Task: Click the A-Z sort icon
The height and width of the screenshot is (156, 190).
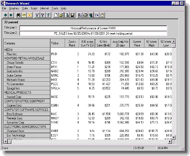Action: pos(80,15)
